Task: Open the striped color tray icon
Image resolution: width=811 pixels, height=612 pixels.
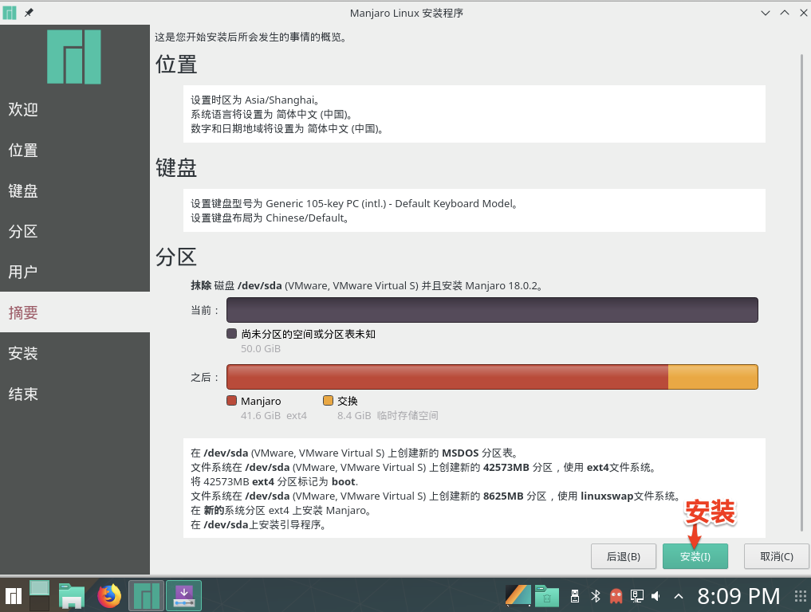Action: (x=518, y=595)
